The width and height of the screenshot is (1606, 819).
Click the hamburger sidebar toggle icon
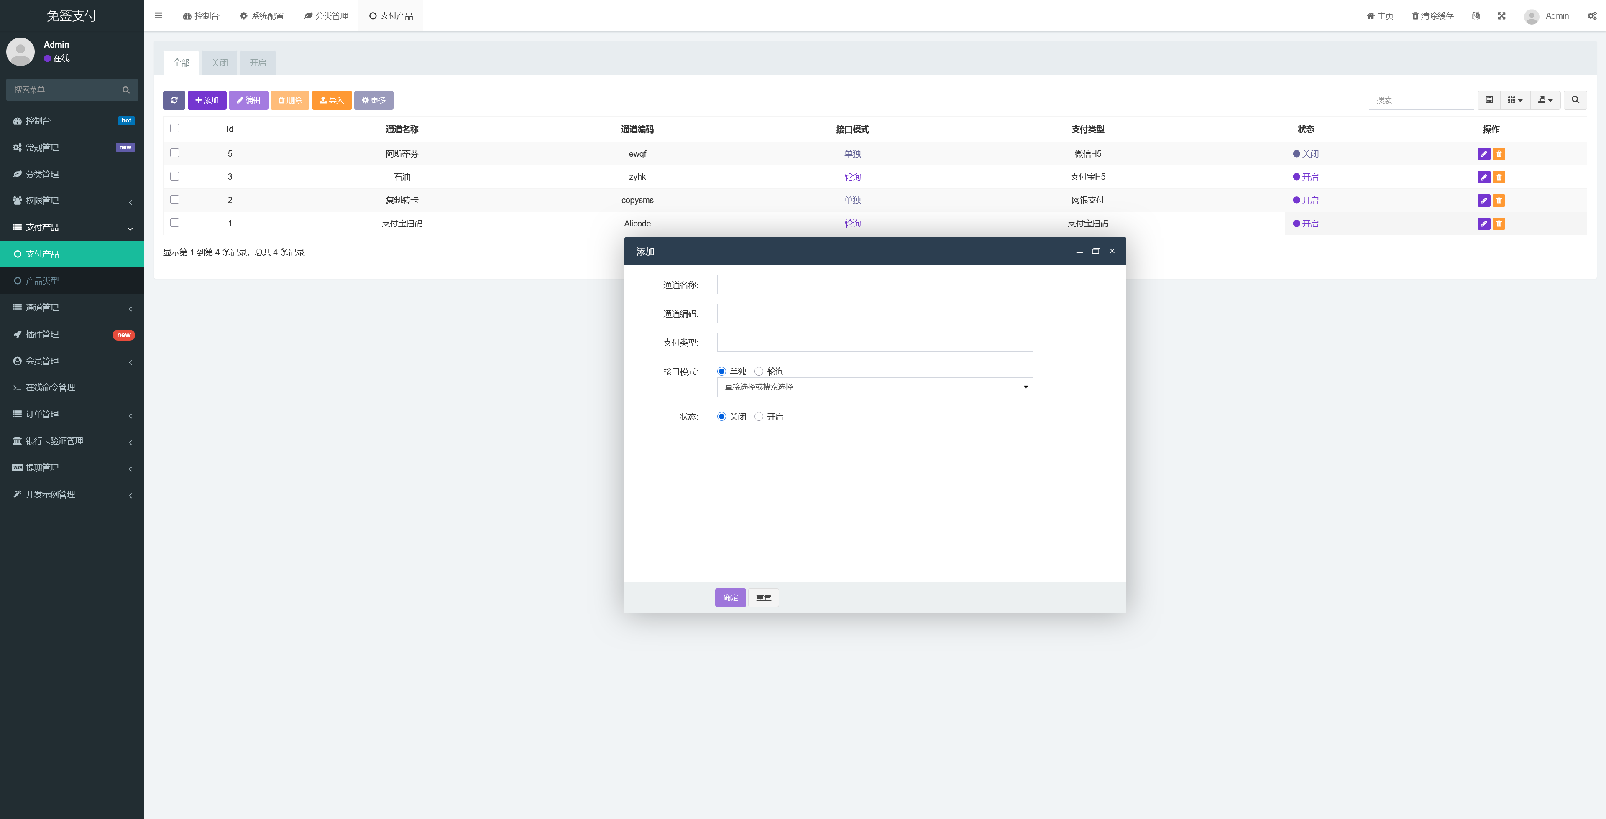[159, 15]
